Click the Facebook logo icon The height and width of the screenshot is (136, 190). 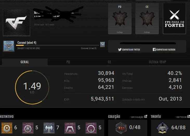point(154,49)
